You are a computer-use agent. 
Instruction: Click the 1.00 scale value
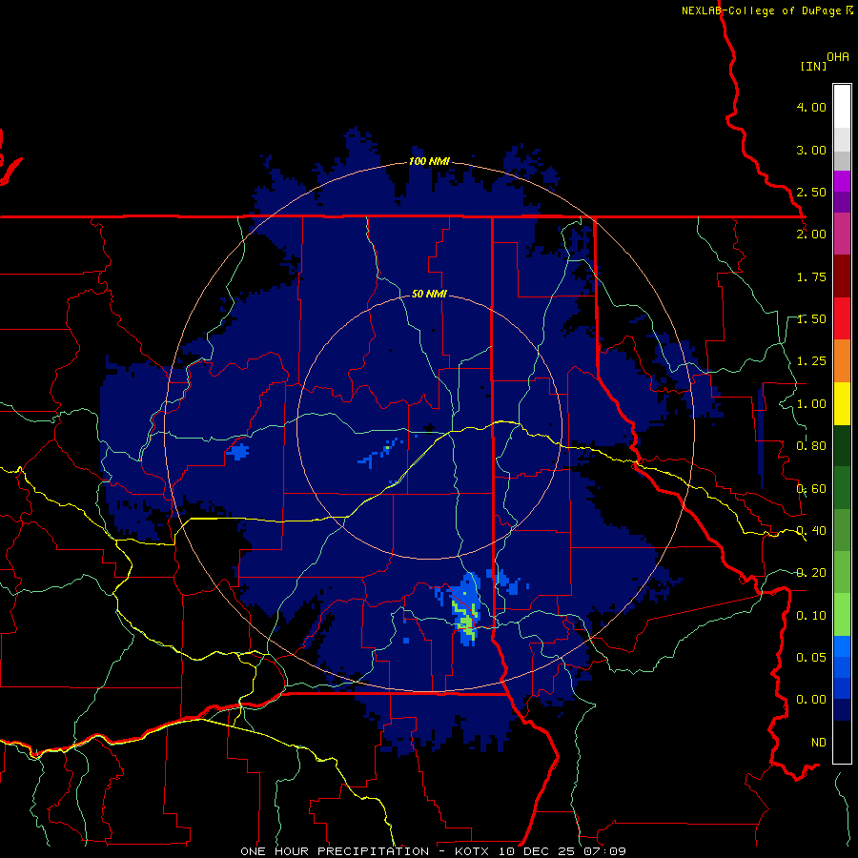coord(811,404)
